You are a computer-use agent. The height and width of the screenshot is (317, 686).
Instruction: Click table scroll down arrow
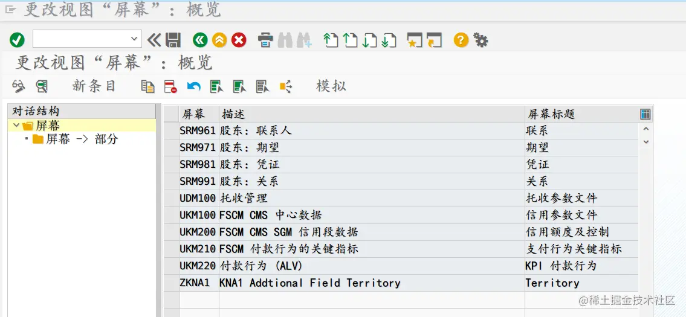(646, 142)
